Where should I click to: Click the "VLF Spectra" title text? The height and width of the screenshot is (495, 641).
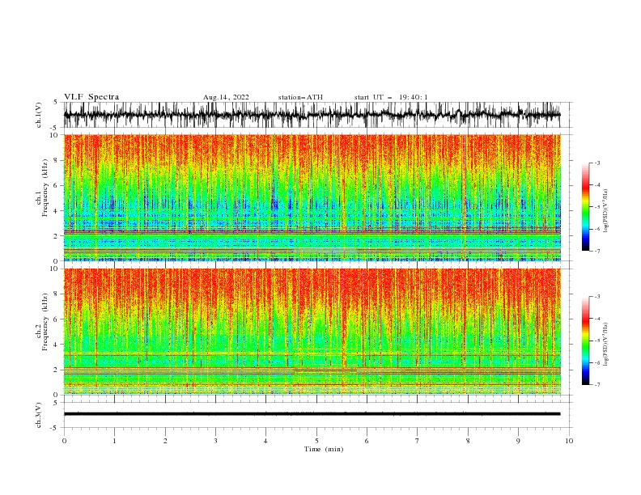click(91, 97)
